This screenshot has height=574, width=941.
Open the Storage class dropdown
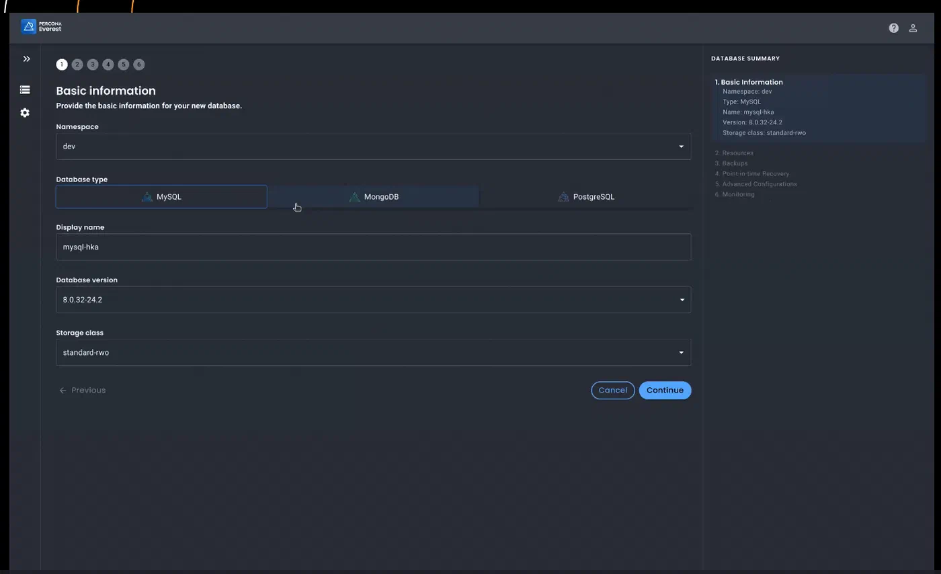(373, 353)
